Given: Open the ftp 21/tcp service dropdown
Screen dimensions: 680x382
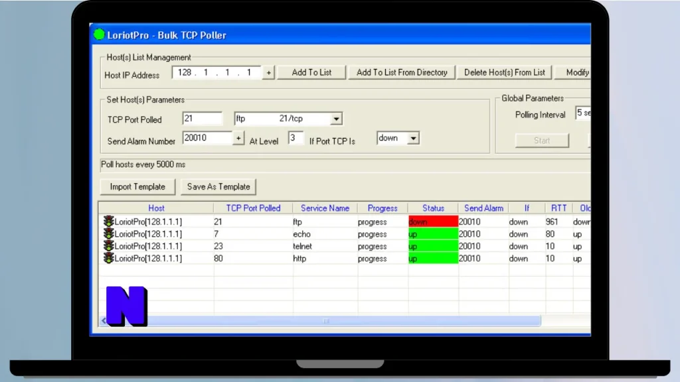Looking at the screenshot, I should [336, 119].
